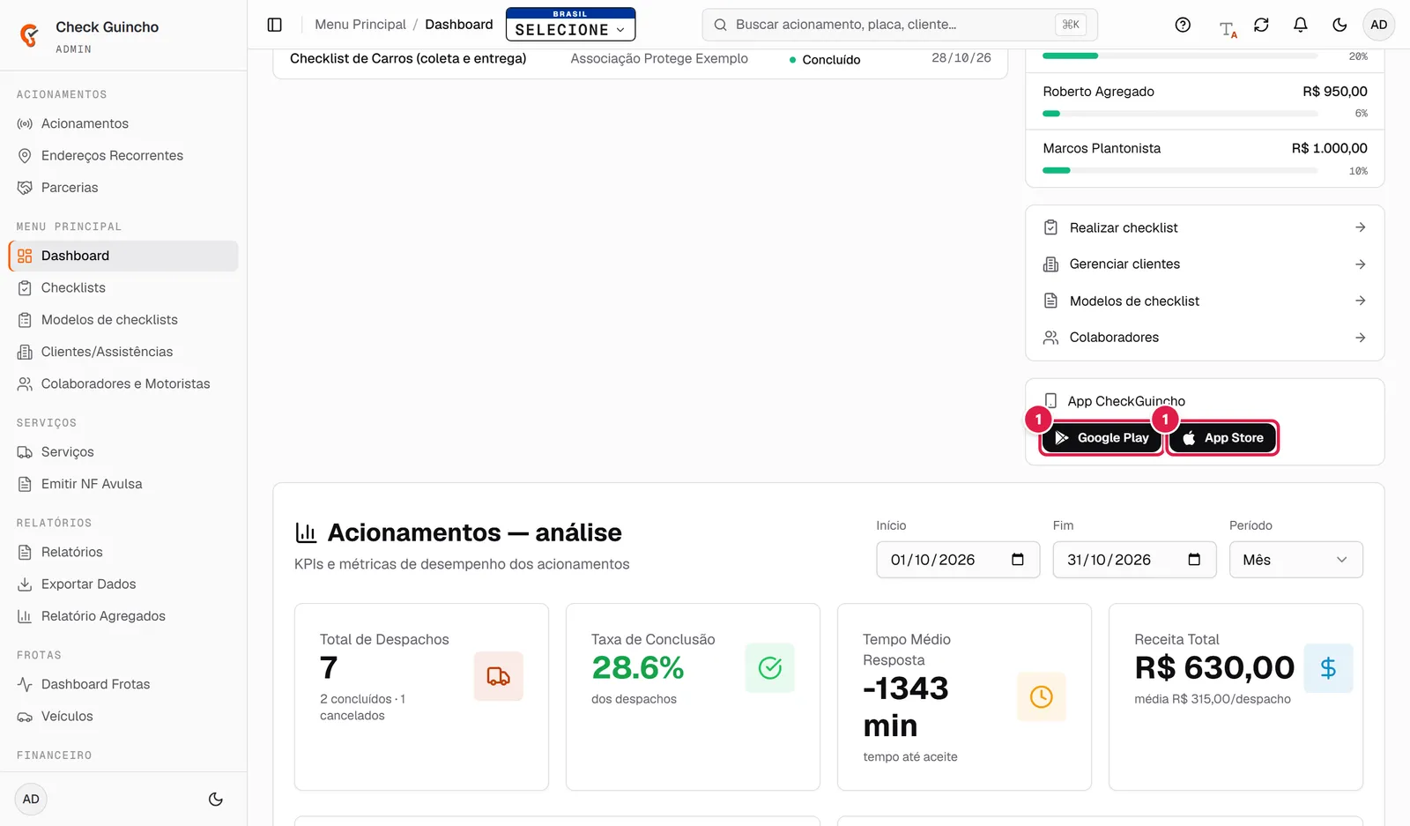
Task: Open the help question mark icon
Action: point(1183,25)
